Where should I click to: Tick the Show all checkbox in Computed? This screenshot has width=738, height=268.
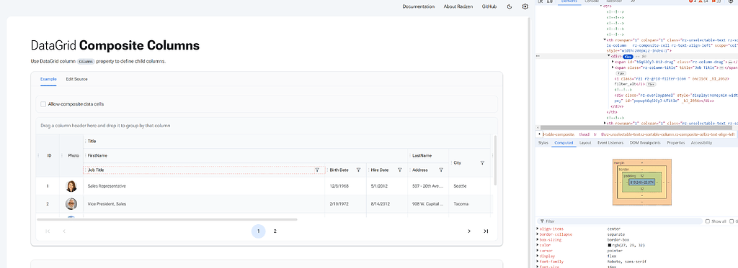coord(708,221)
